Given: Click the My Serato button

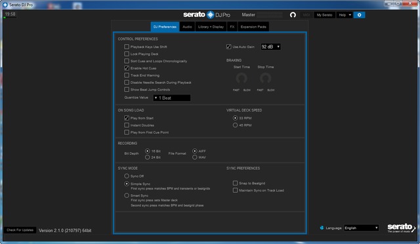Looking at the screenshot, I should coord(324,15).
